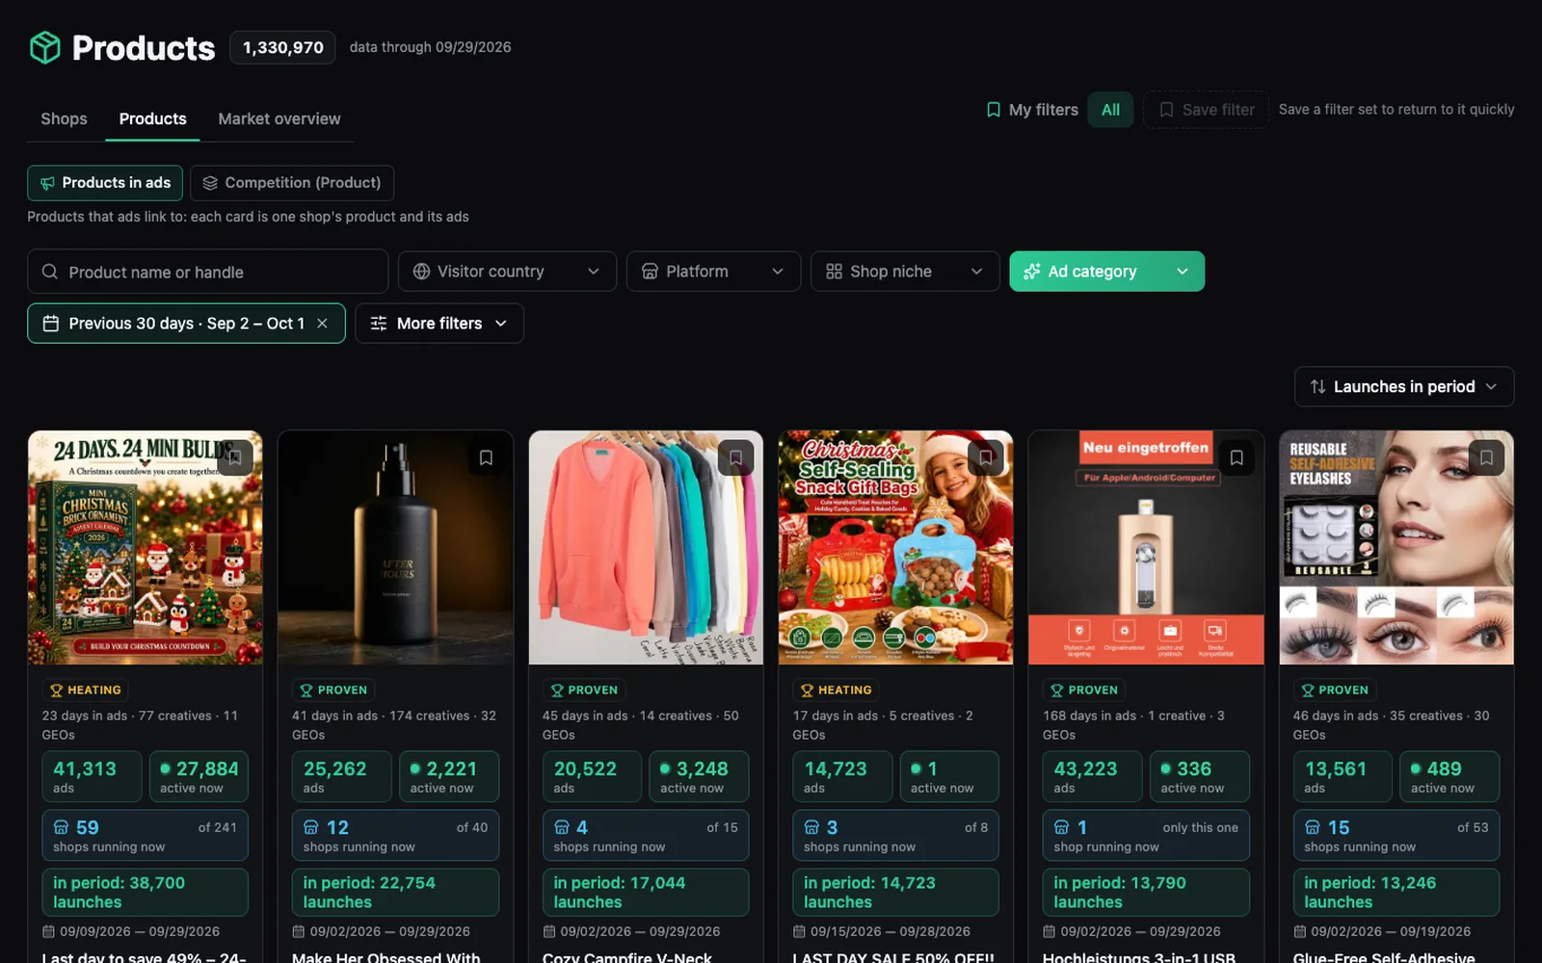The height and width of the screenshot is (963, 1542).
Task: Open the Launches in period sort dropdown
Action: click(x=1404, y=386)
